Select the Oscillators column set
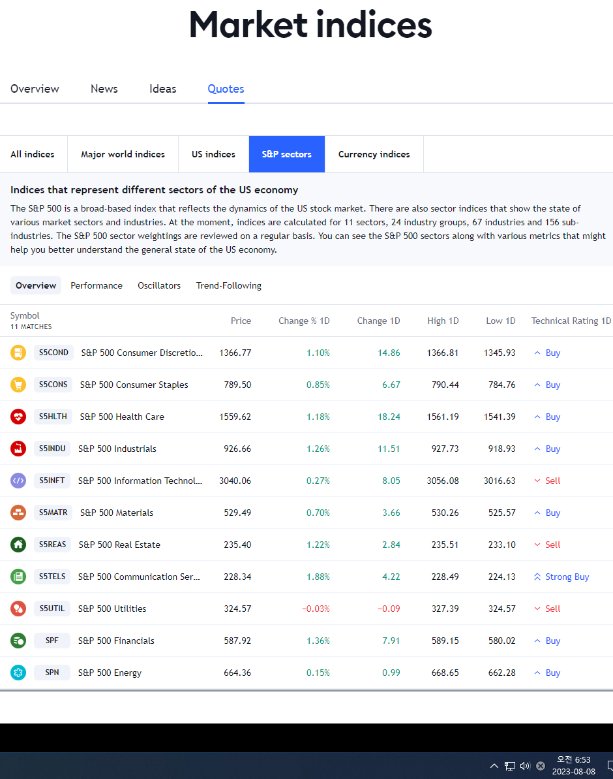The image size is (613, 779). 159,285
